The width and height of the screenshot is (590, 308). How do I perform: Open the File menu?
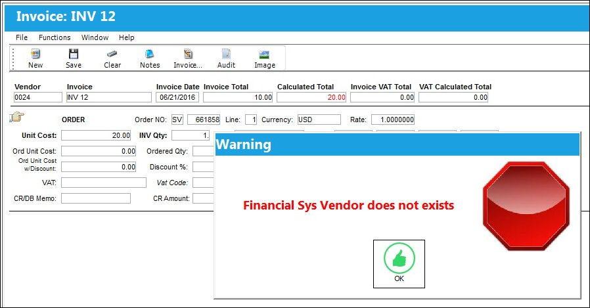[x=22, y=37]
